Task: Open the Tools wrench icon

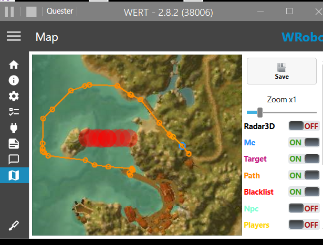Action: pyautogui.click(x=14, y=226)
